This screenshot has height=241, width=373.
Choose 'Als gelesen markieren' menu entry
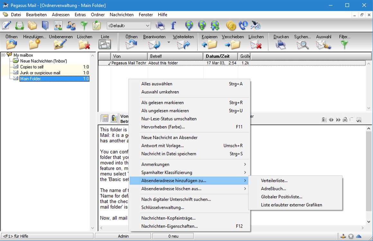(190, 103)
